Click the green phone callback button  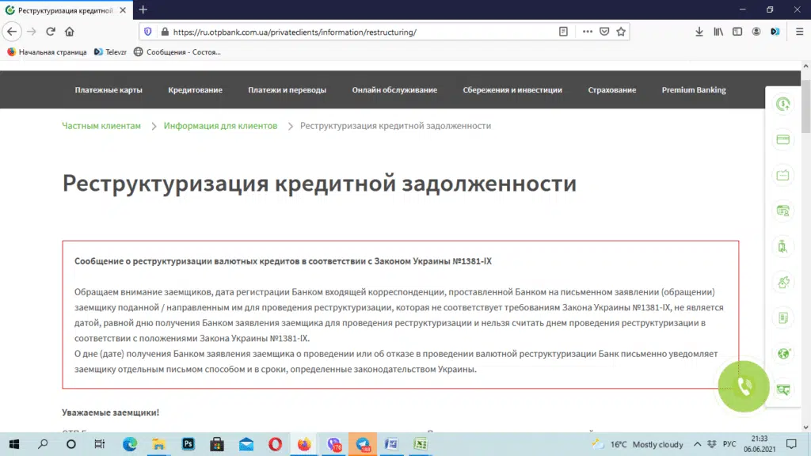pyautogui.click(x=744, y=386)
